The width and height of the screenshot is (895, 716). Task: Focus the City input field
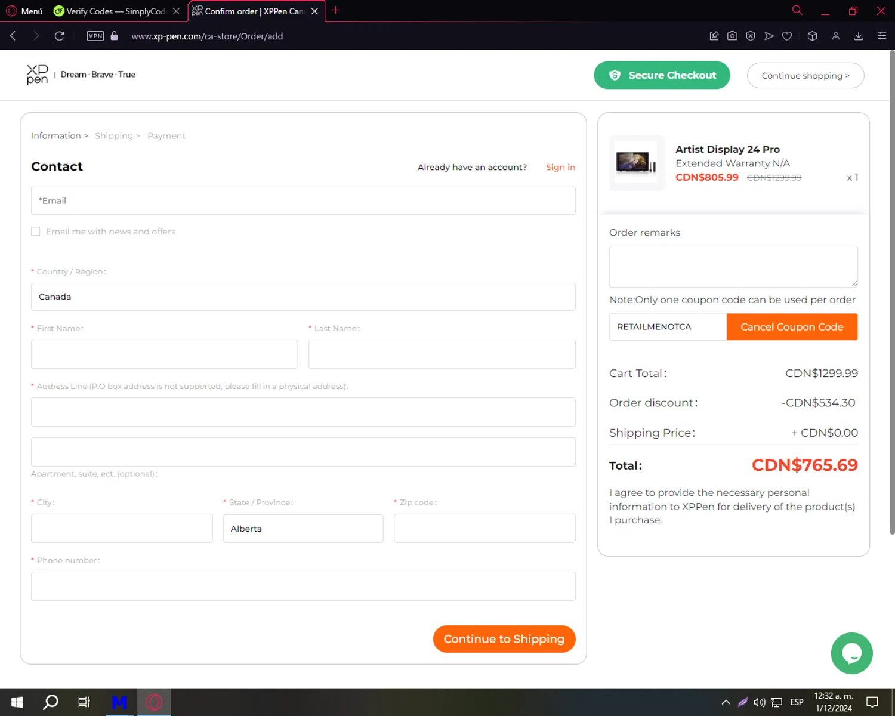[122, 528]
